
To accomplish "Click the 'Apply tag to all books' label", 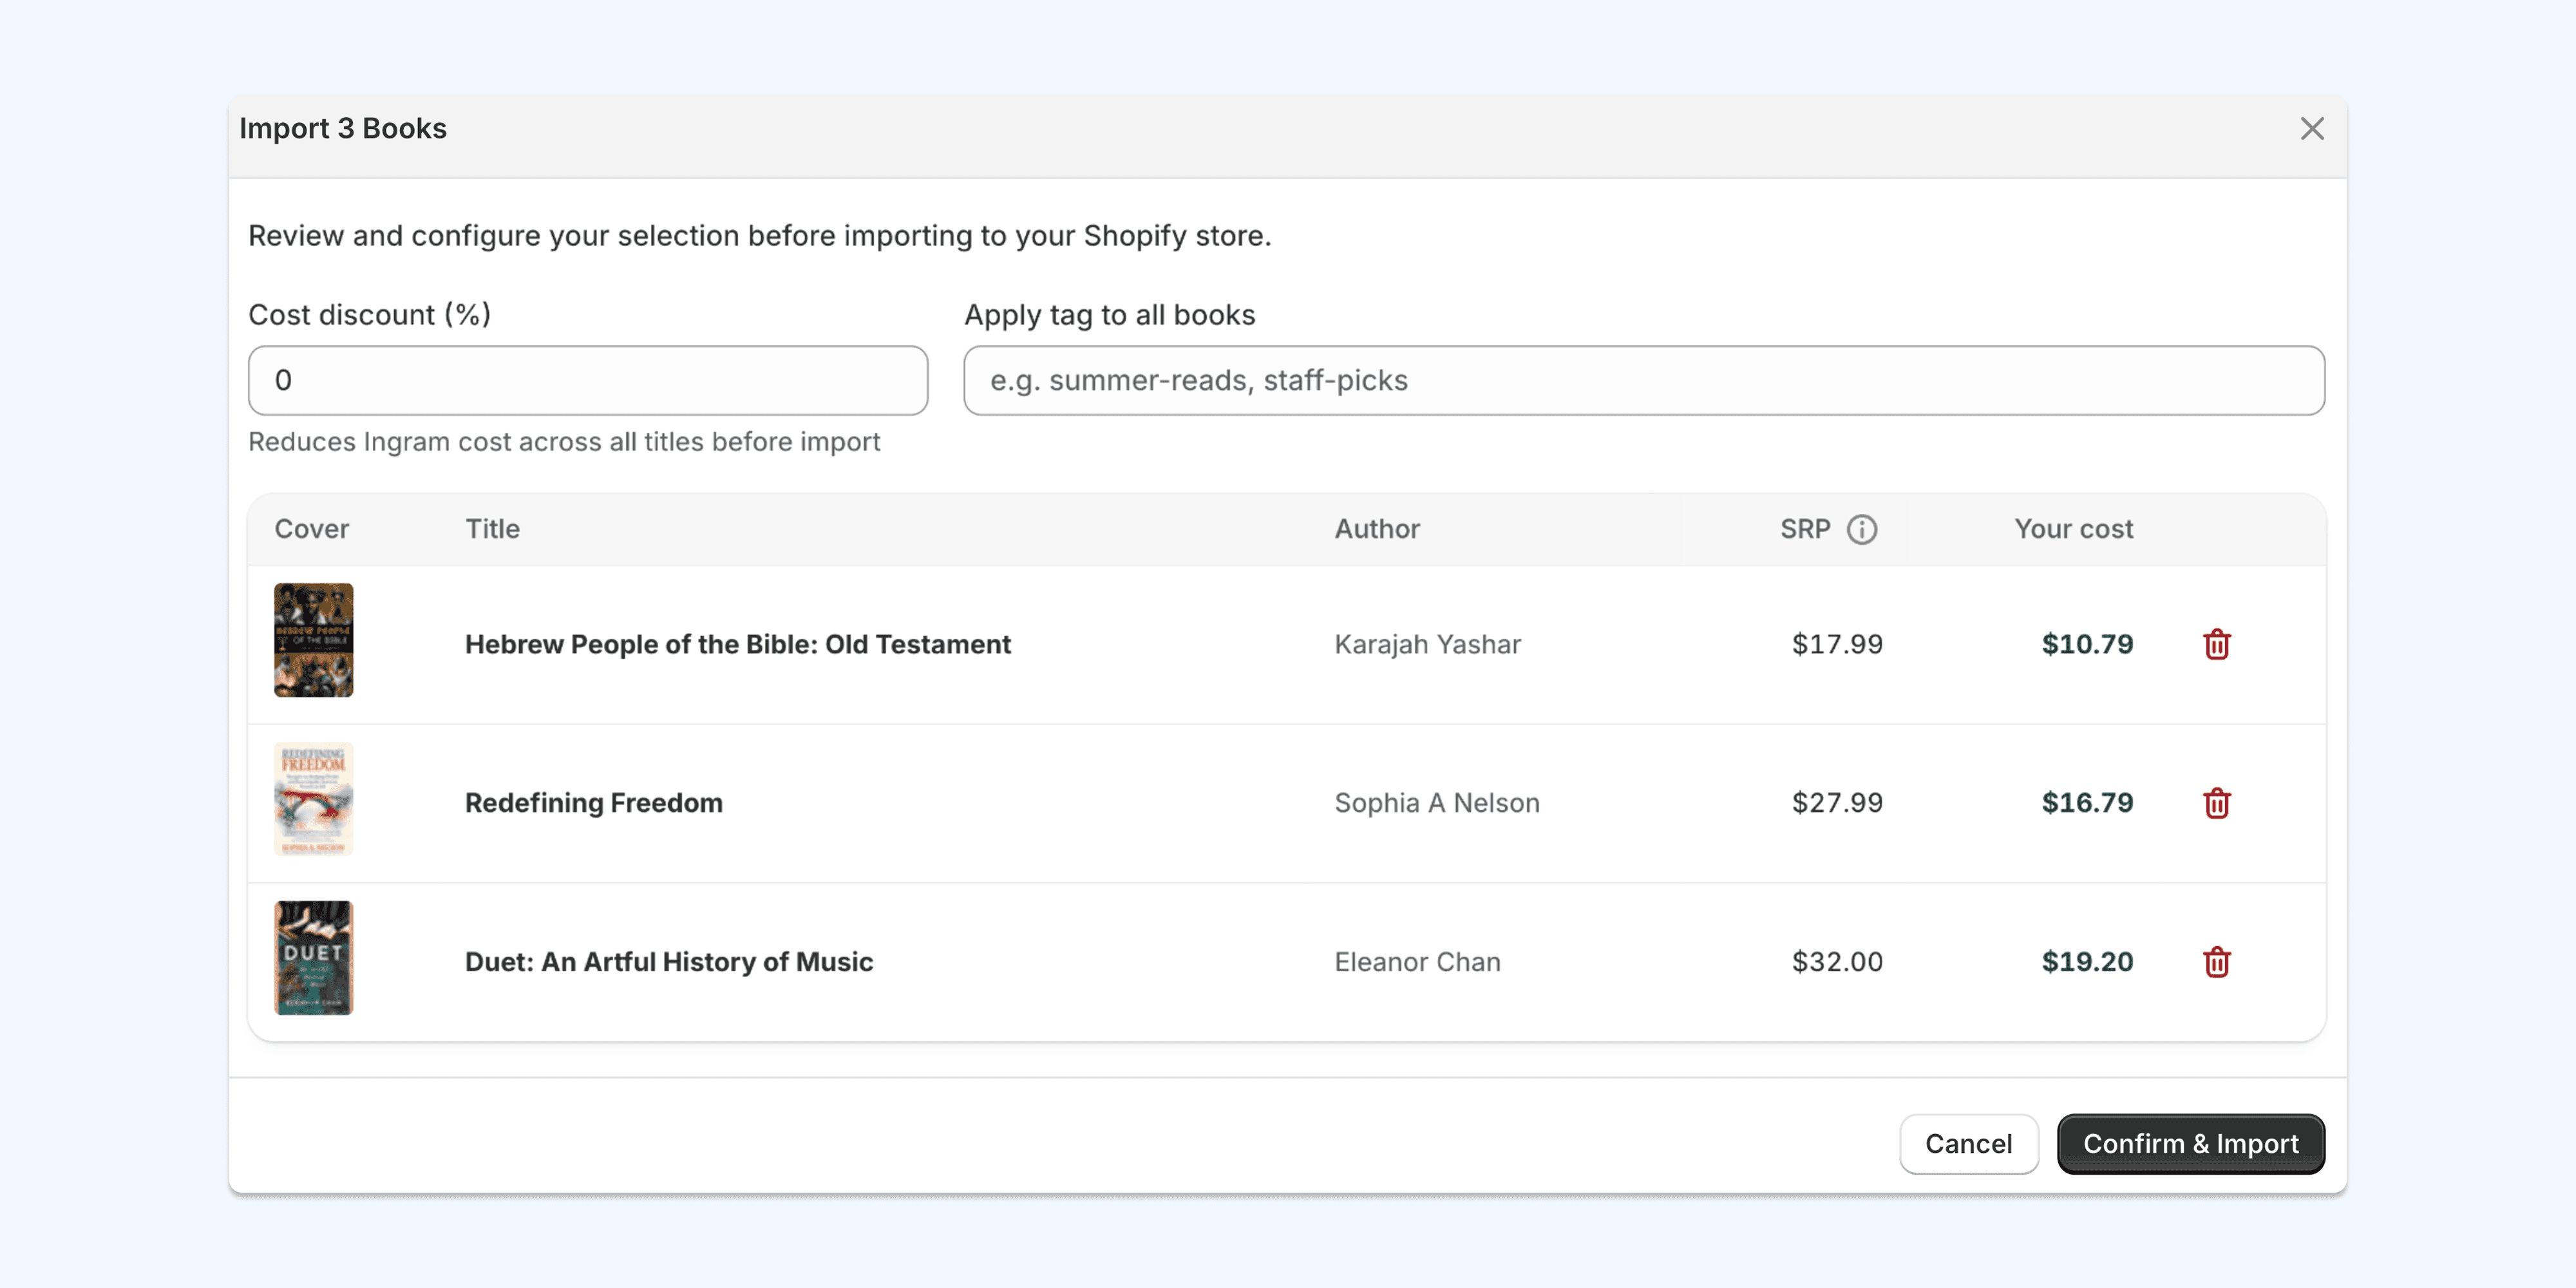I will tap(1110, 315).
